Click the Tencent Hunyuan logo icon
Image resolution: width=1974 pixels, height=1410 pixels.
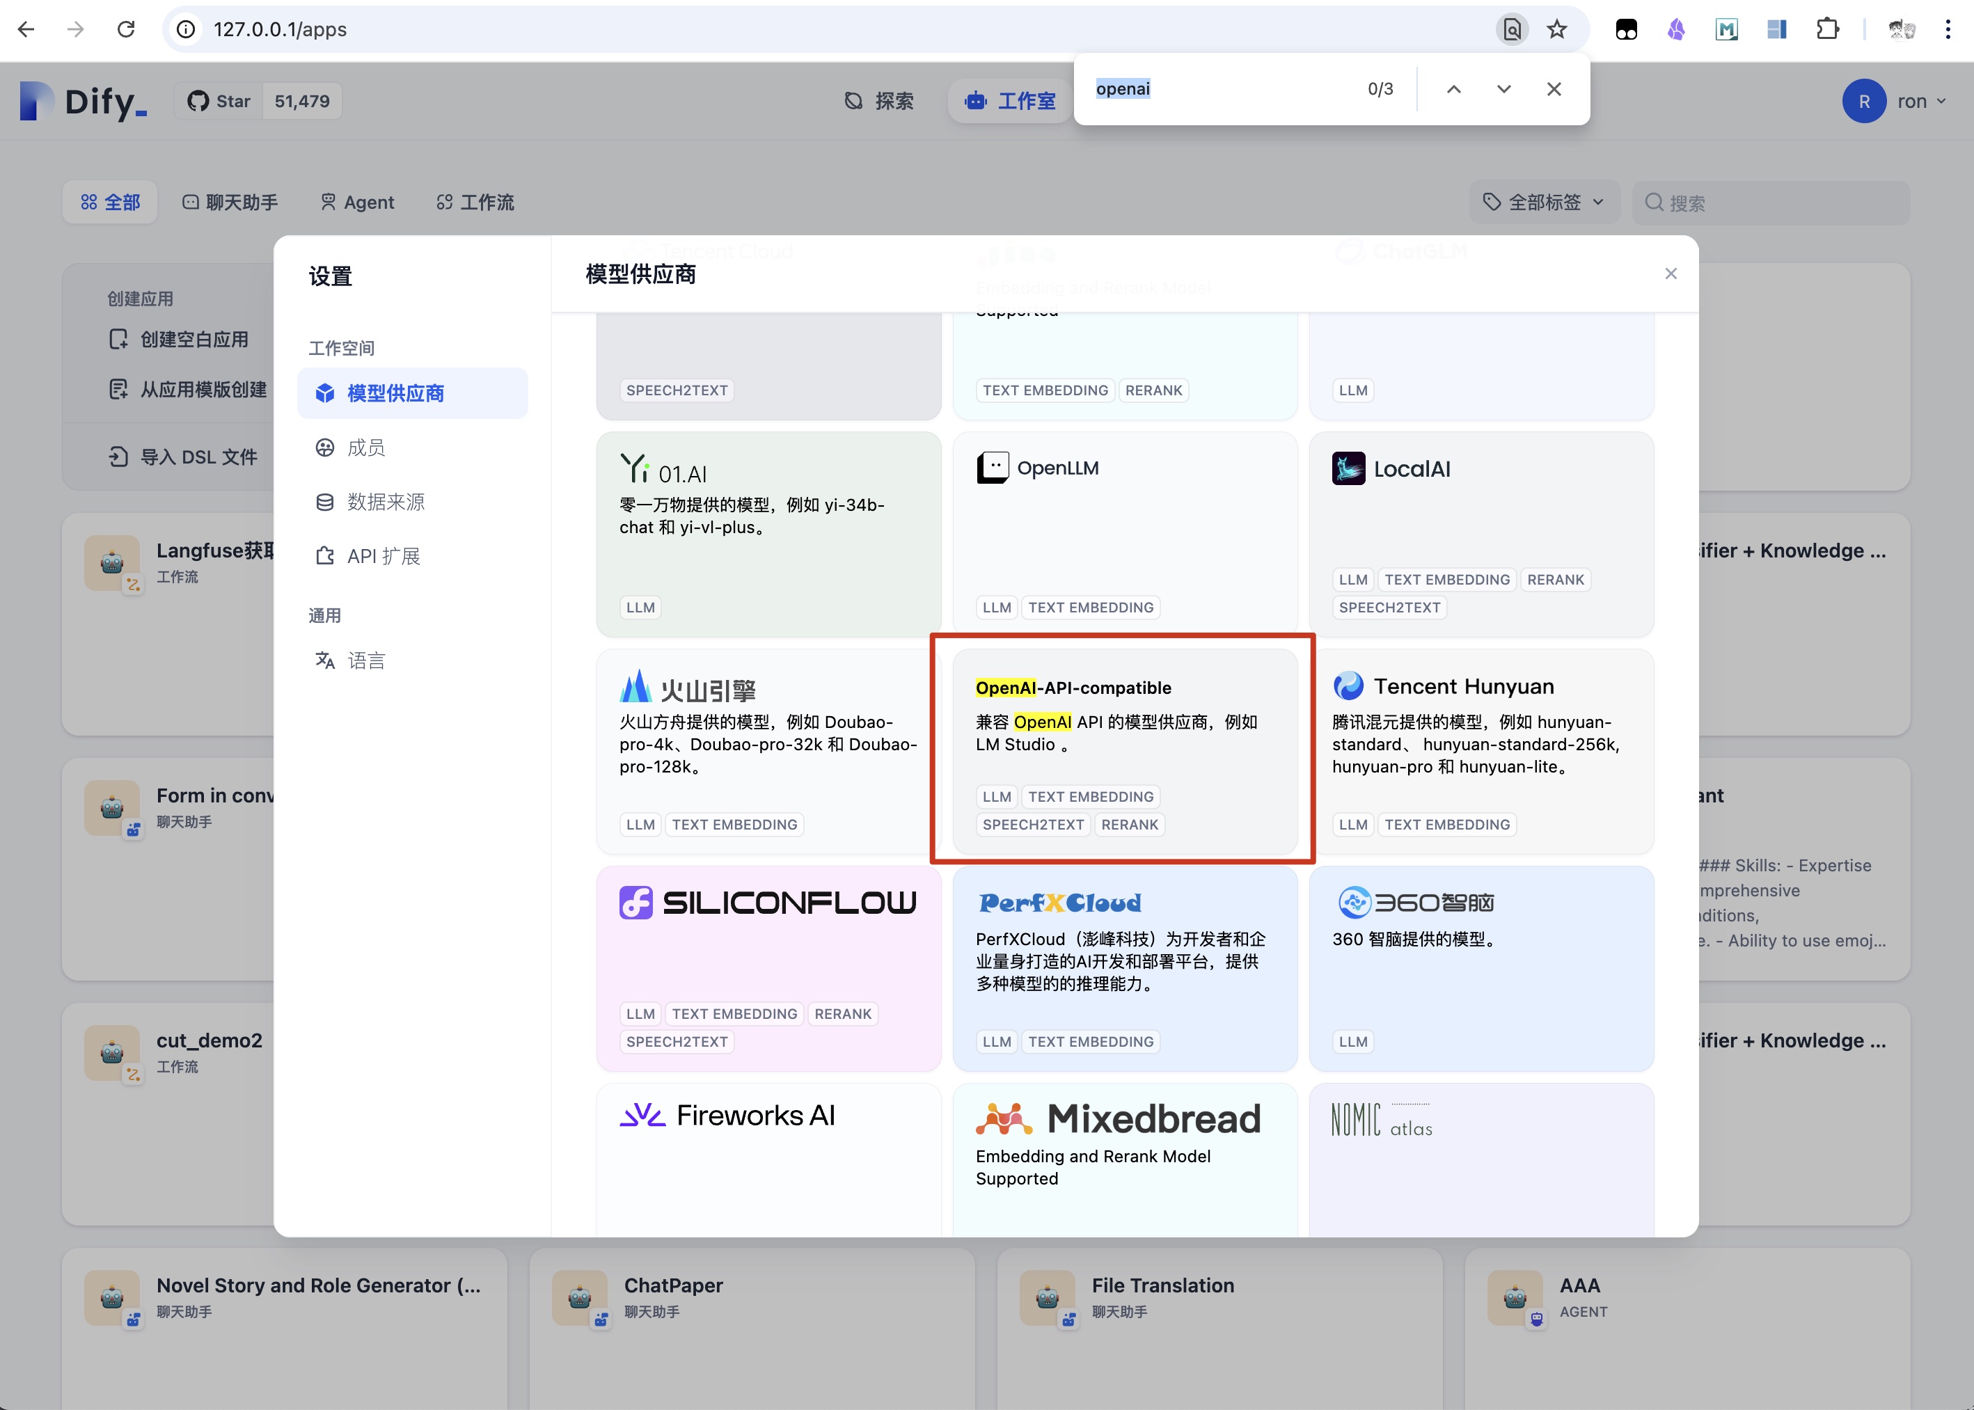click(1348, 686)
